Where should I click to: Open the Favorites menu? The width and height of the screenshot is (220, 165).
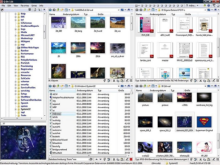pyautogui.click(x=25, y=6)
